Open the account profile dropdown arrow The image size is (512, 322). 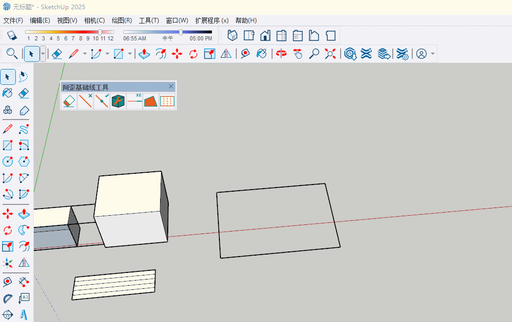click(433, 54)
